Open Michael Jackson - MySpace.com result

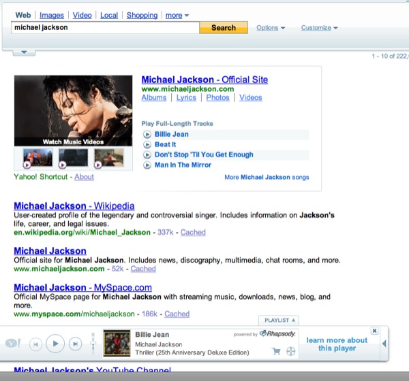tap(82, 288)
